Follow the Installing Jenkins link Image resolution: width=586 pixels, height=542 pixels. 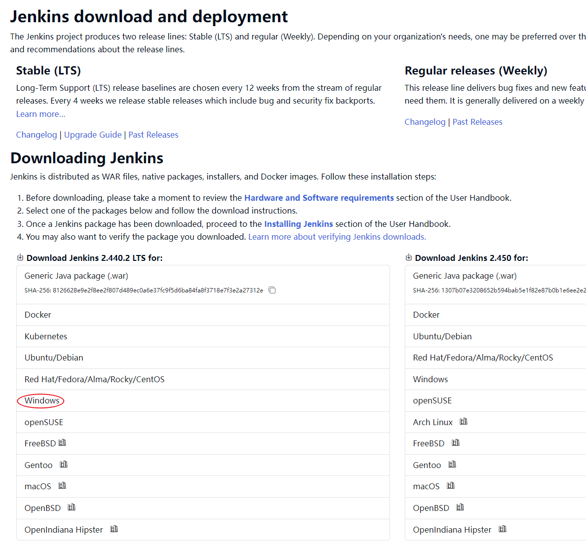[299, 224]
